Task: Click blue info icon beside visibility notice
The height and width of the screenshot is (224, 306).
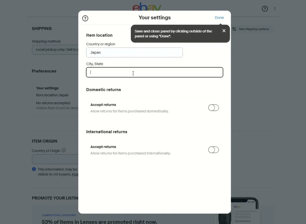Action: pyautogui.click(x=34, y=169)
